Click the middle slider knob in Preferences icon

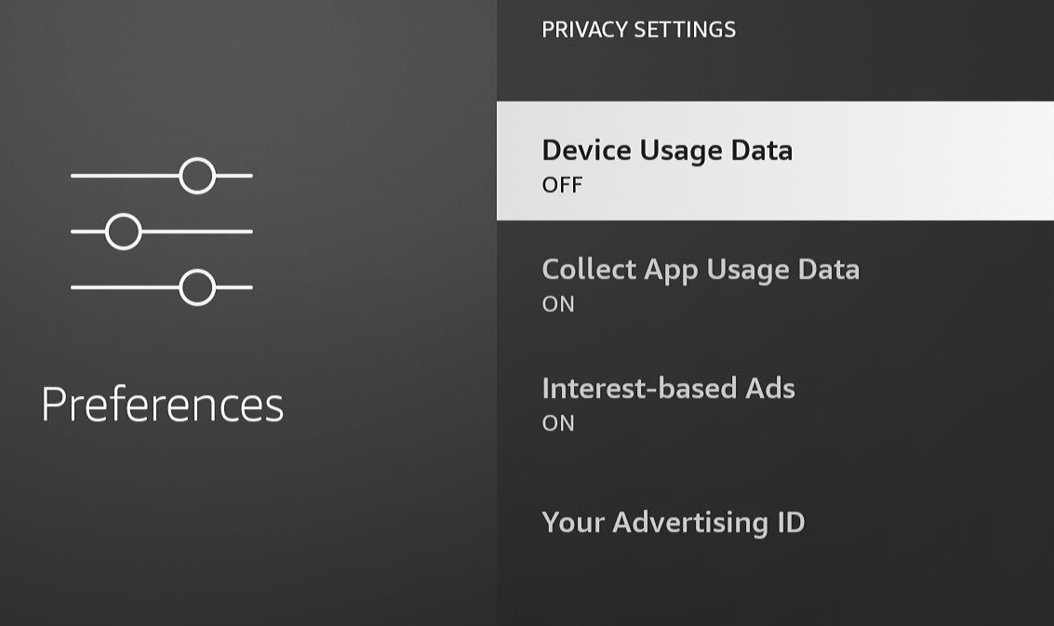124,232
